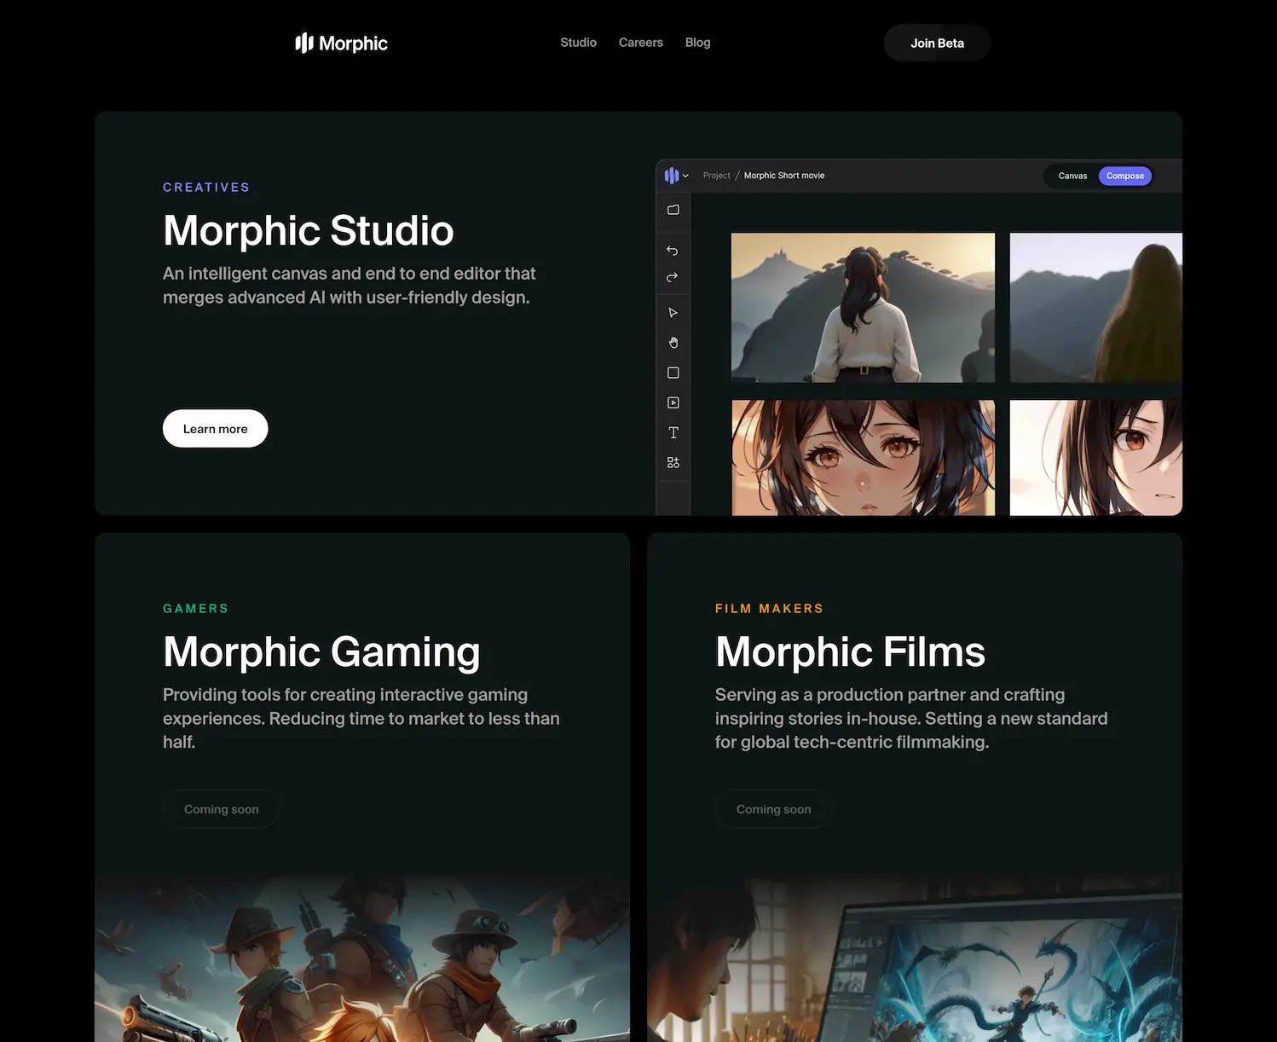This screenshot has height=1042, width=1277.
Task: Click the undo arrow icon
Action: pyautogui.click(x=673, y=250)
